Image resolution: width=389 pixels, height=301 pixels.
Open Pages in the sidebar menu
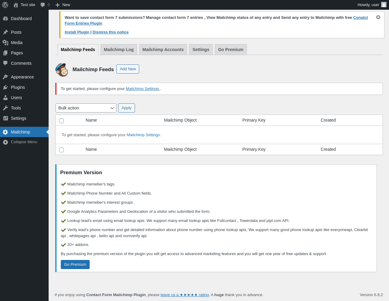coord(24,53)
